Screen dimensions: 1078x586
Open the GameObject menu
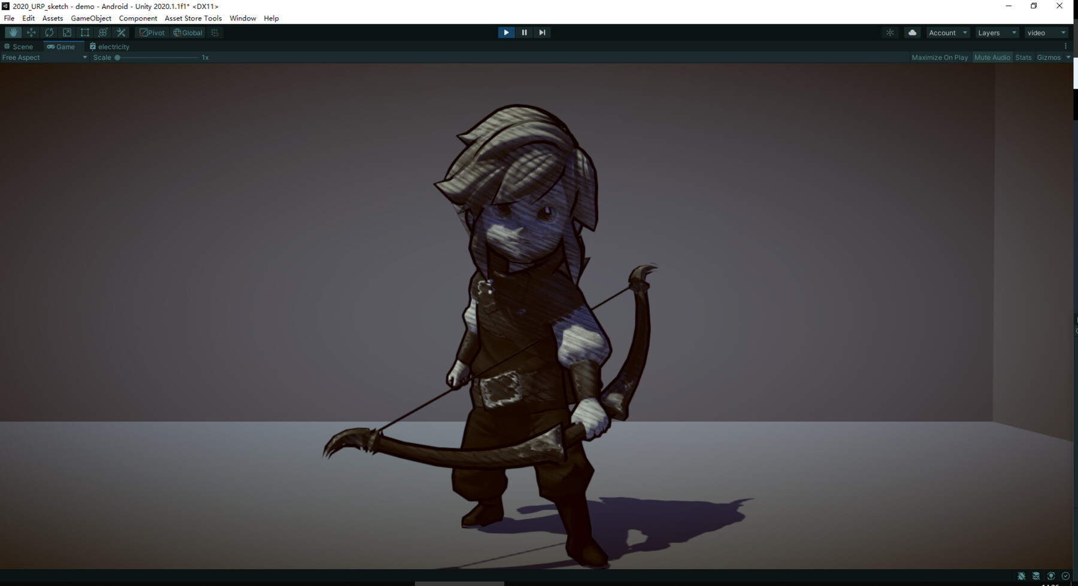pyautogui.click(x=90, y=18)
